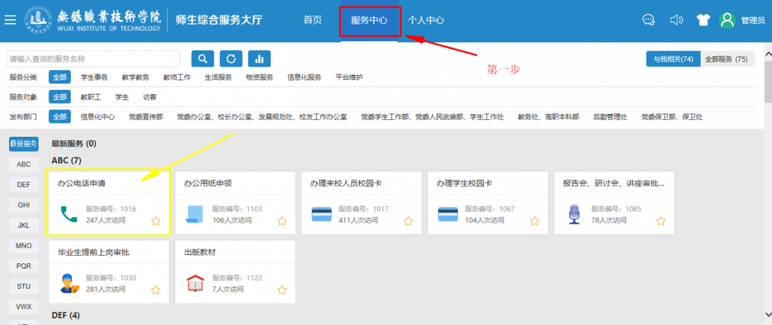The height and width of the screenshot is (325, 772).
Task: Open the hamburger menu icon
Action: click(x=10, y=20)
